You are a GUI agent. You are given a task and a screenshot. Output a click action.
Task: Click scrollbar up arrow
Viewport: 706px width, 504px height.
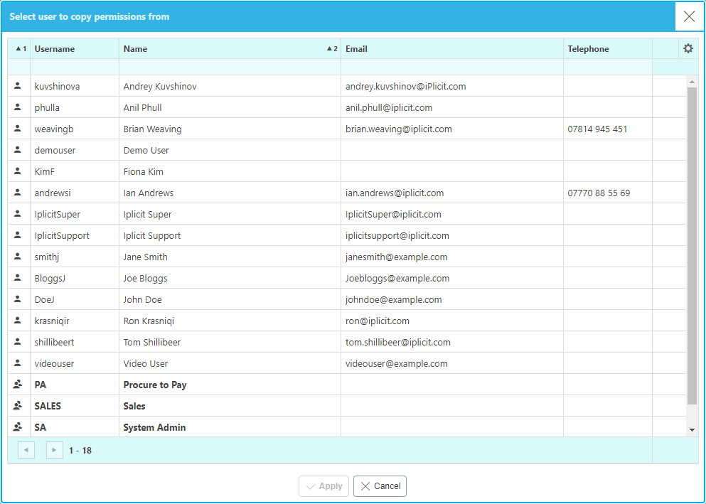[692, 82]
